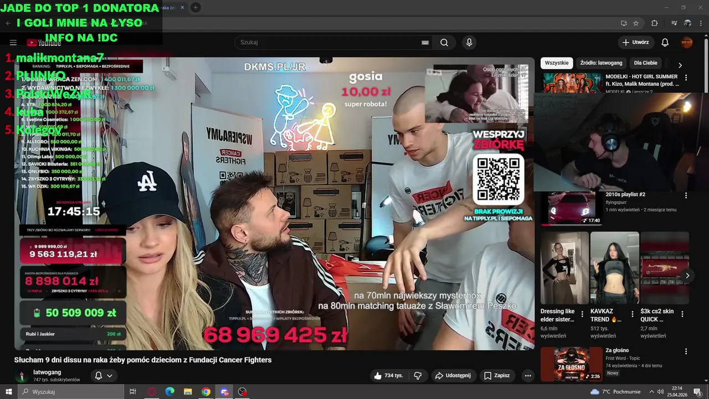
Task: Open volume control in the system tray
Action: pos(660,392)
